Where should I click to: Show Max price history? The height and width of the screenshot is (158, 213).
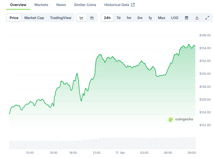[x=161, y=18]
